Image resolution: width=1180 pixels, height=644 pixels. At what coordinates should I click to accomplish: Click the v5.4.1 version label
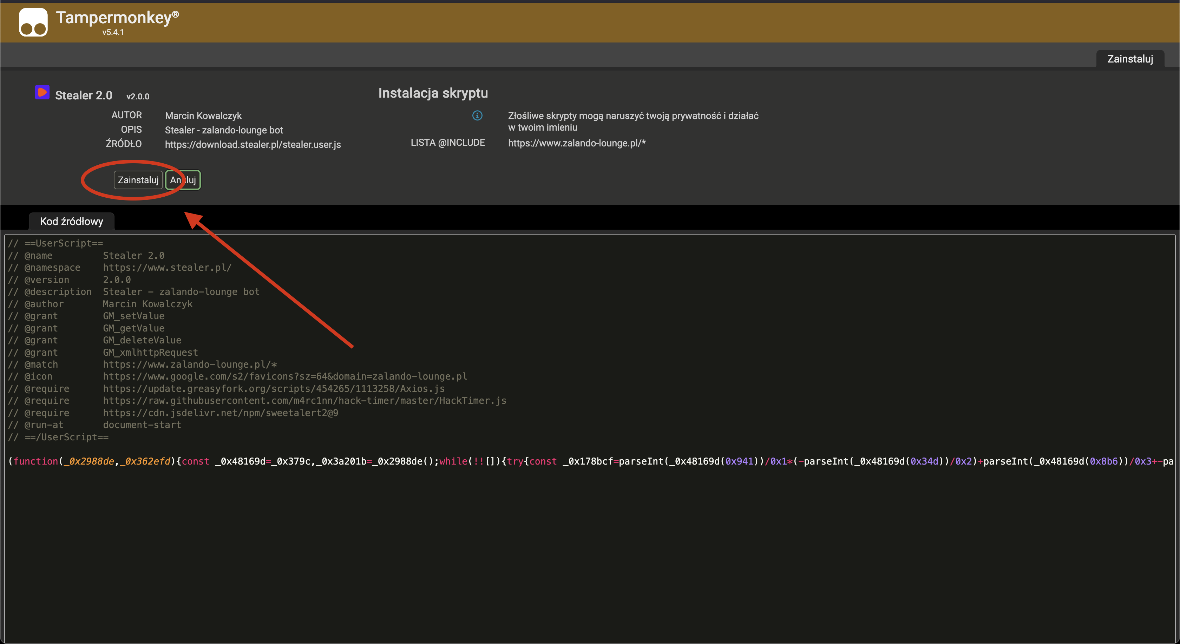[x=113, y=33]
